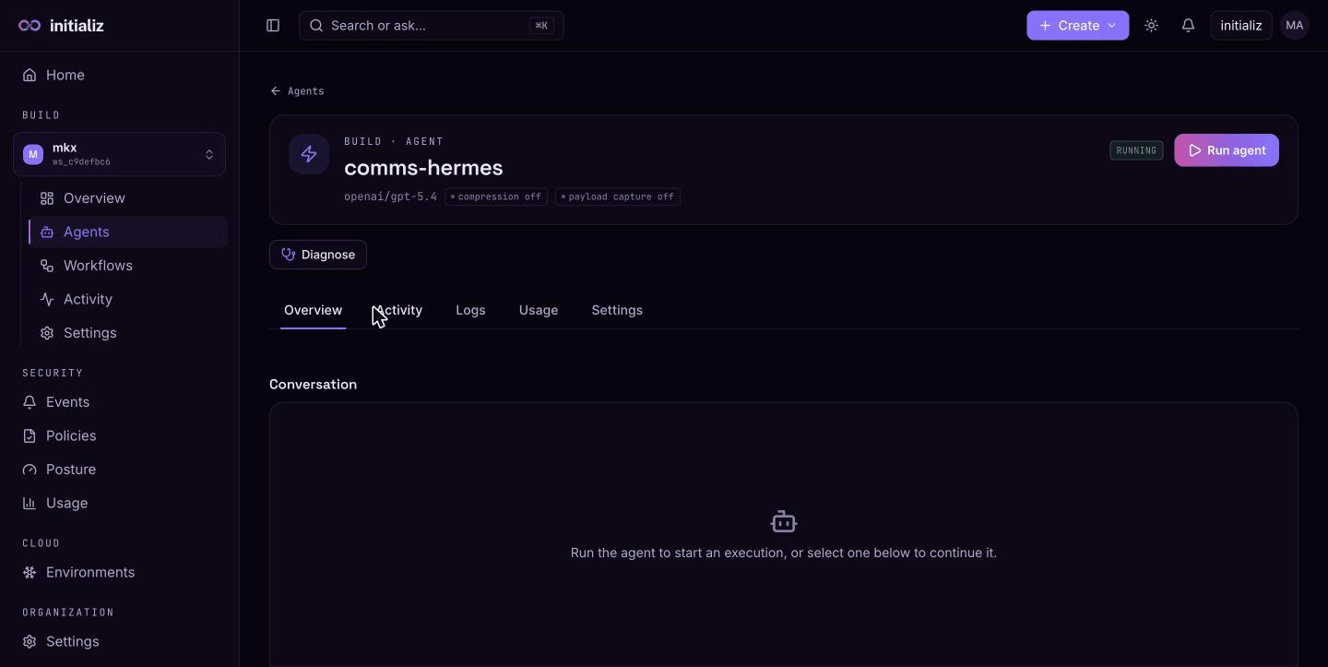1328x667 pixels.
Task: Open the agent Usage tab
Action: (x=539, y=310)
